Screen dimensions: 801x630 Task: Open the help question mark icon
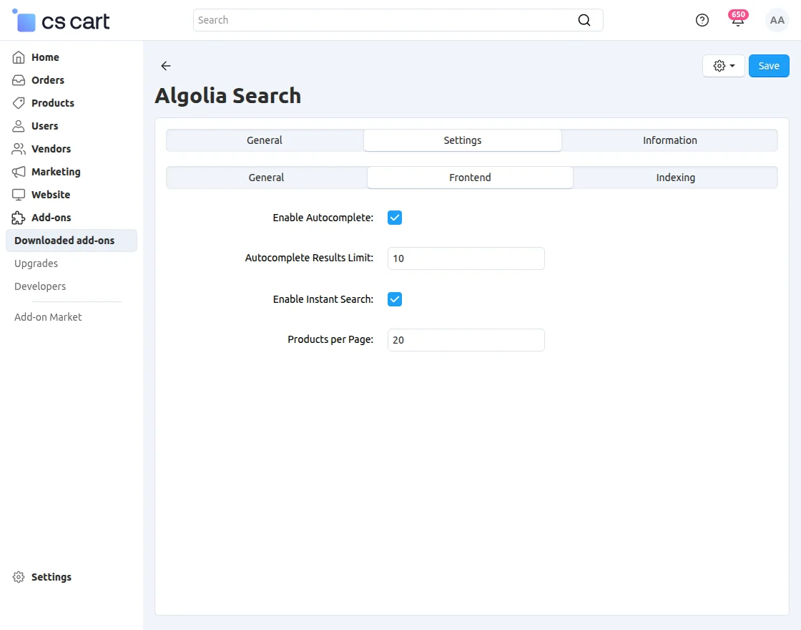(x=702, y=20)
